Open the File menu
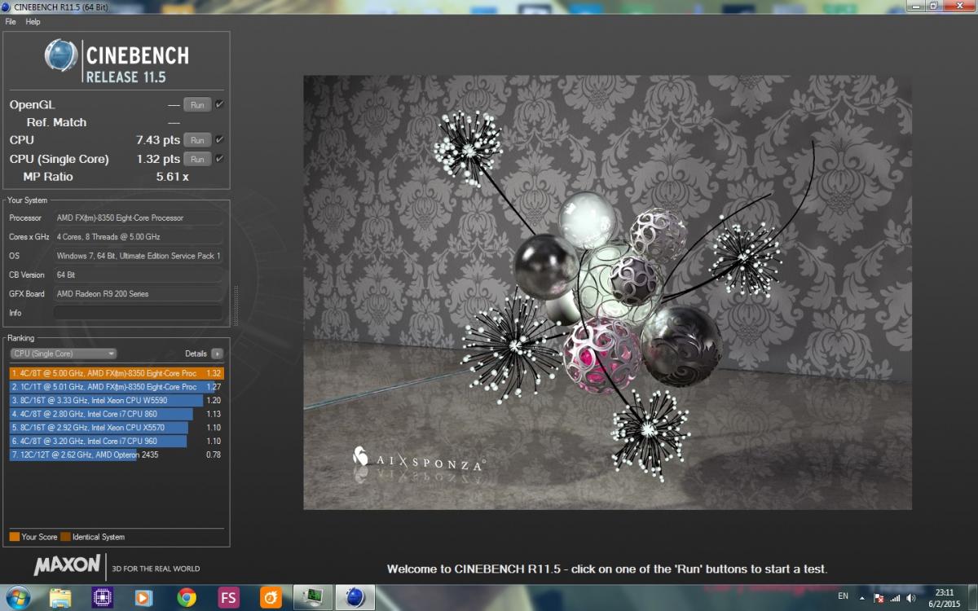 (11, 22)
